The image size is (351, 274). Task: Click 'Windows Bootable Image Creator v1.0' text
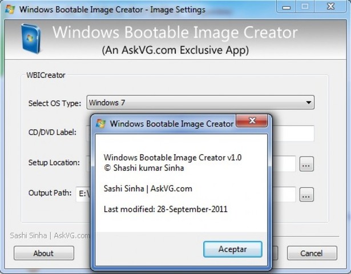172,158
